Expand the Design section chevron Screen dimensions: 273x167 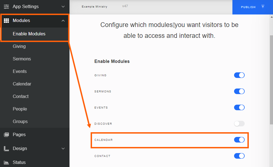tap(63, 149)
